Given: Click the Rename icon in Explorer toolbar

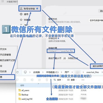Looking at the screenshot, I should point(32,80).
